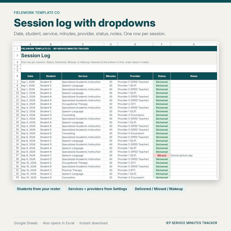The image size is (231, 231).
Task: Select 'Occupational Therapy' service in row 13
Action: coord(83,104)
